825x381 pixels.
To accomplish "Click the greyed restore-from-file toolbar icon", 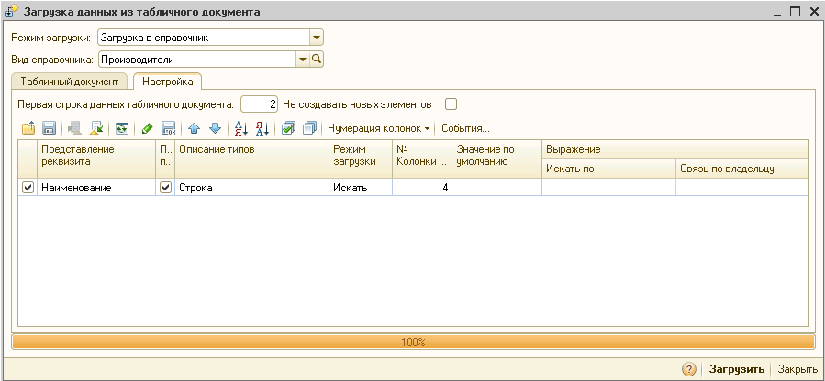I will [x=74, y=128].
